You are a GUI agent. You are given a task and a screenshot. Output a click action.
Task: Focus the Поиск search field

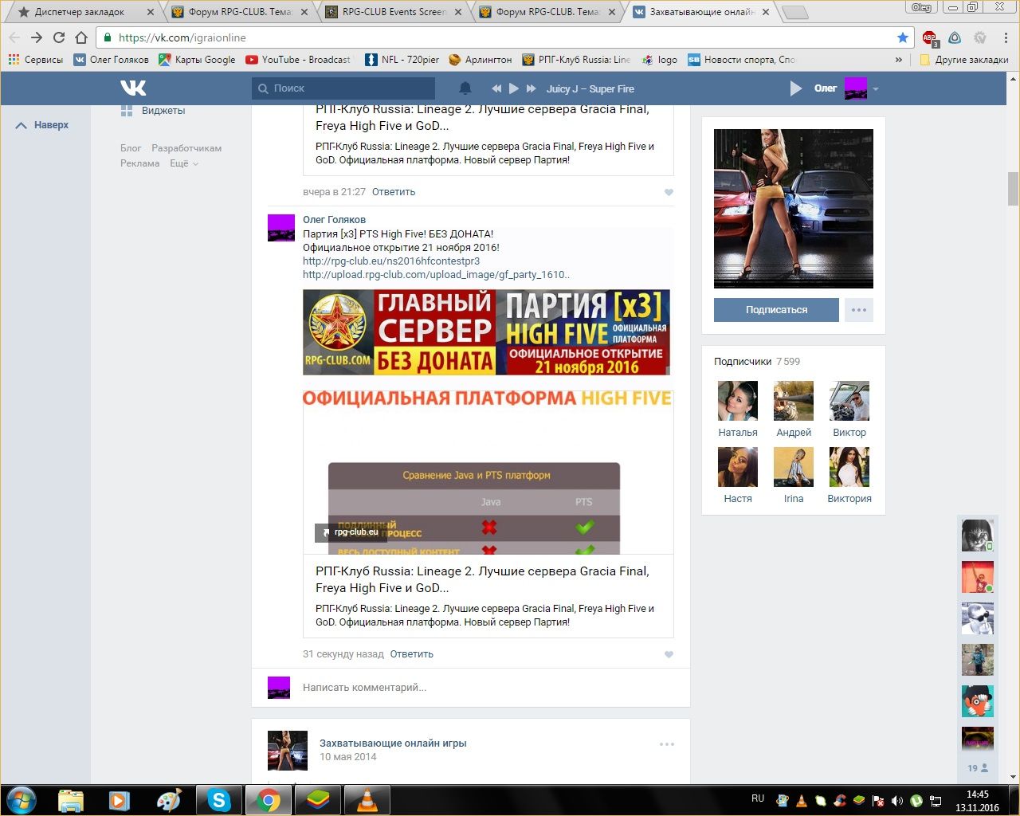[343, 88]
